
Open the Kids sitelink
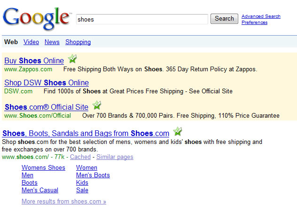click(82, 183)
